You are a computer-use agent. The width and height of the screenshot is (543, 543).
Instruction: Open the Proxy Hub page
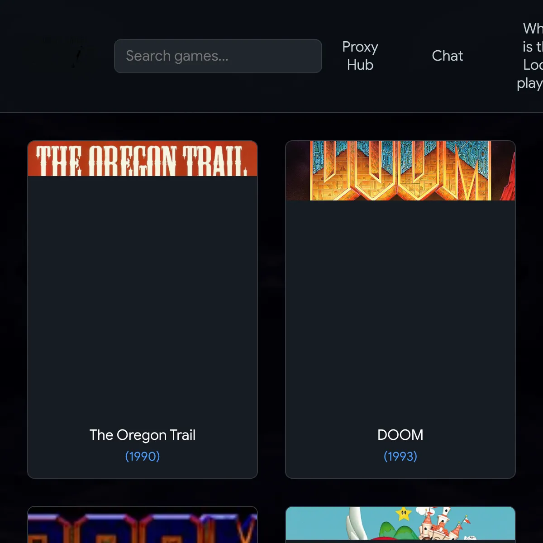click(360, 56)
